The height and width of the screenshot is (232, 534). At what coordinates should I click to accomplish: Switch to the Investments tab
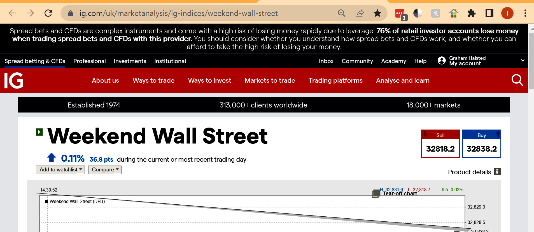(x=130, y=61)
